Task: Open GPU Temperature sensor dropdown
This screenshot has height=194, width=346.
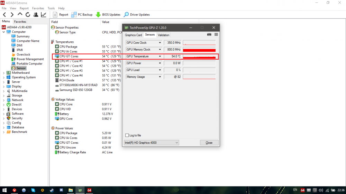Action: coord(160,57)
